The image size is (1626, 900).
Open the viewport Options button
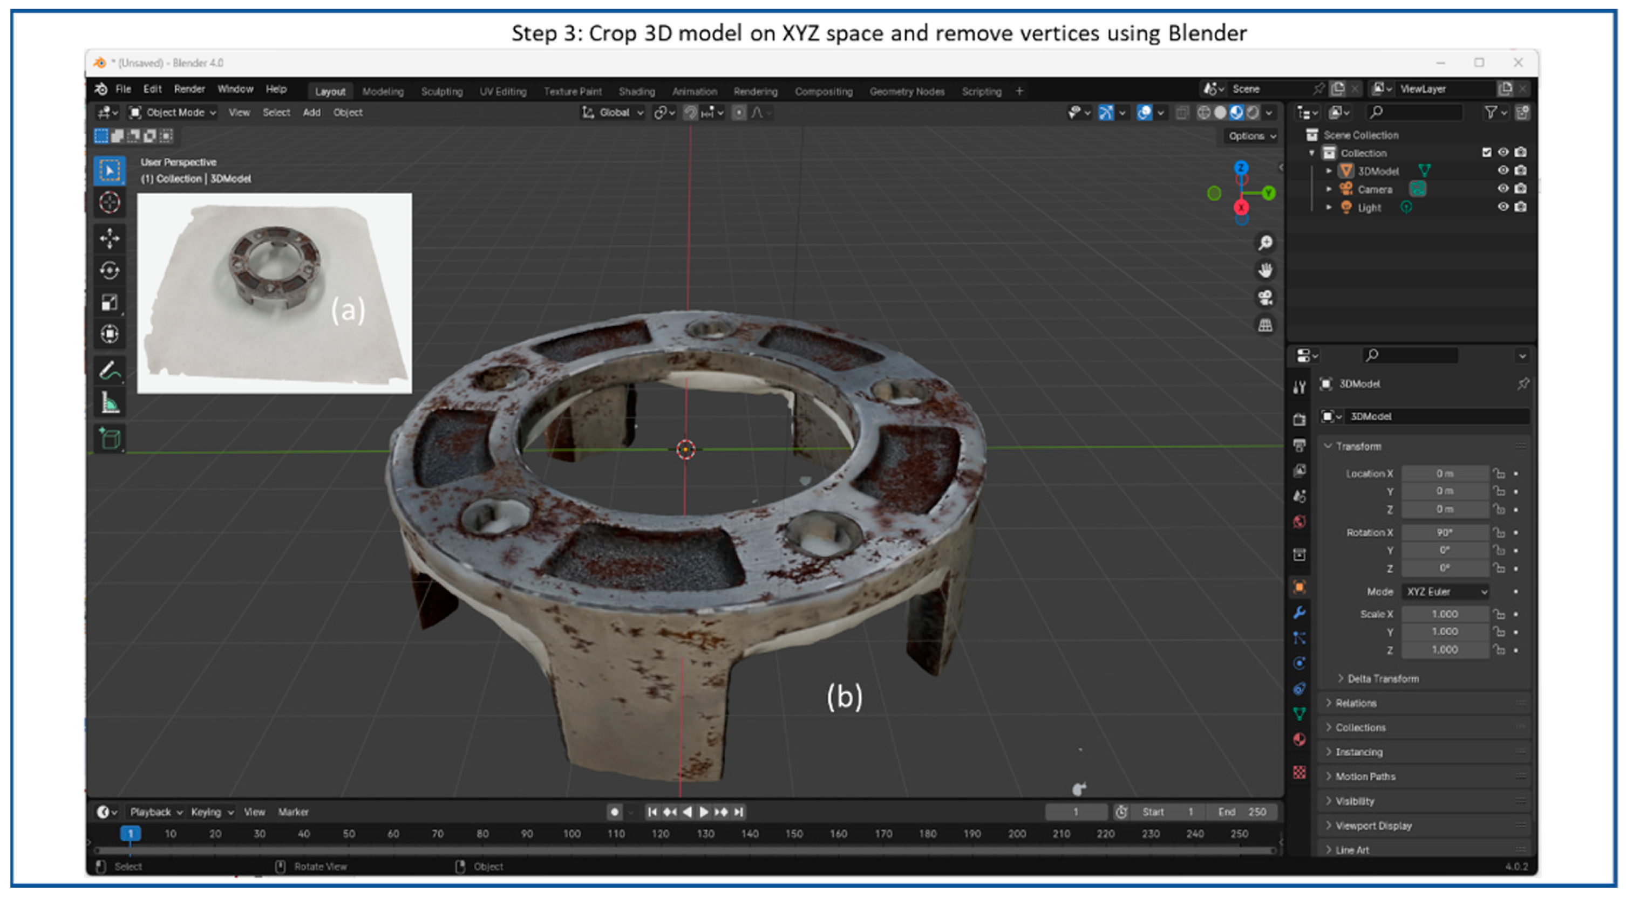point(1251,136)
